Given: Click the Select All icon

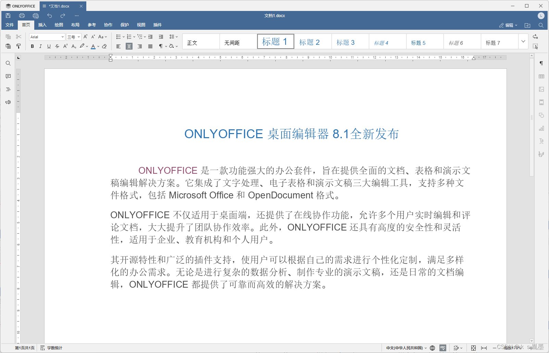Looking at the screenshot, I should tap(535, 46).
